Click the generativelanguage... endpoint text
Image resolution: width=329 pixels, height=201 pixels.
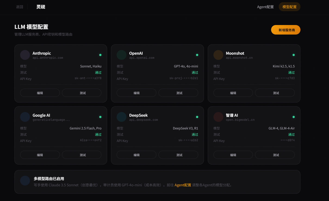click(51, 120)
